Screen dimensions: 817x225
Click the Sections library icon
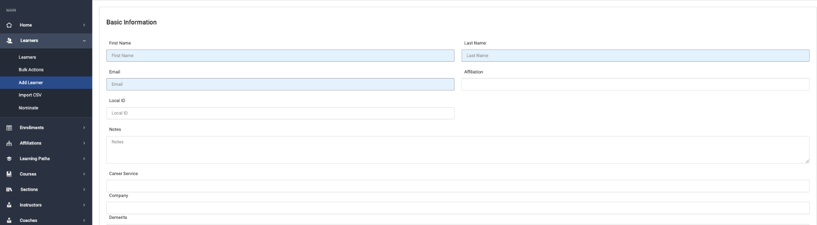point(9,190)
